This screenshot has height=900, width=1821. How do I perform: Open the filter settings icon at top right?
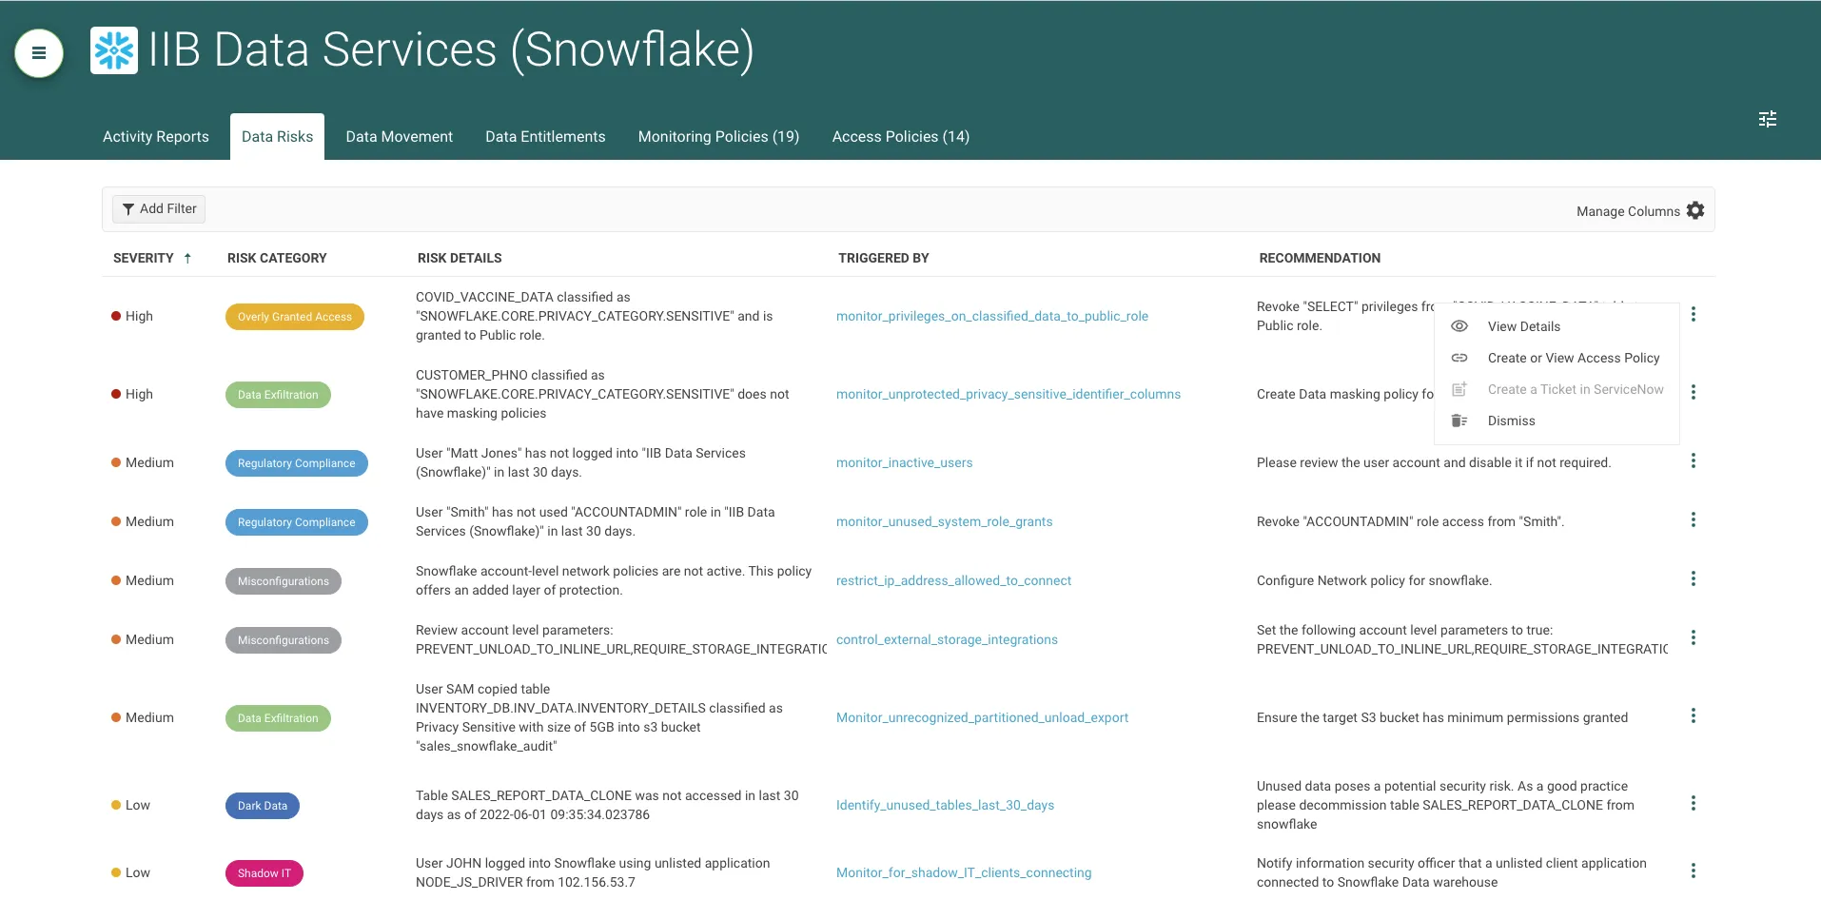click(1768, 118)
